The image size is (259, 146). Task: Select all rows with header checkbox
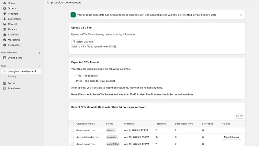coord(72,124)
